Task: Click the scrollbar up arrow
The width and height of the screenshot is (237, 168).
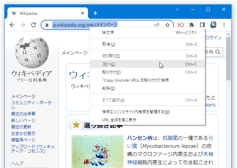Action: click(228, 34)
